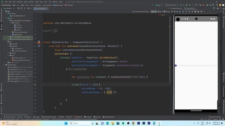Click the MainActivity breadcrumb in navigation bar
The height and width of the screenshot is (126, 225).
coord(58,5)
